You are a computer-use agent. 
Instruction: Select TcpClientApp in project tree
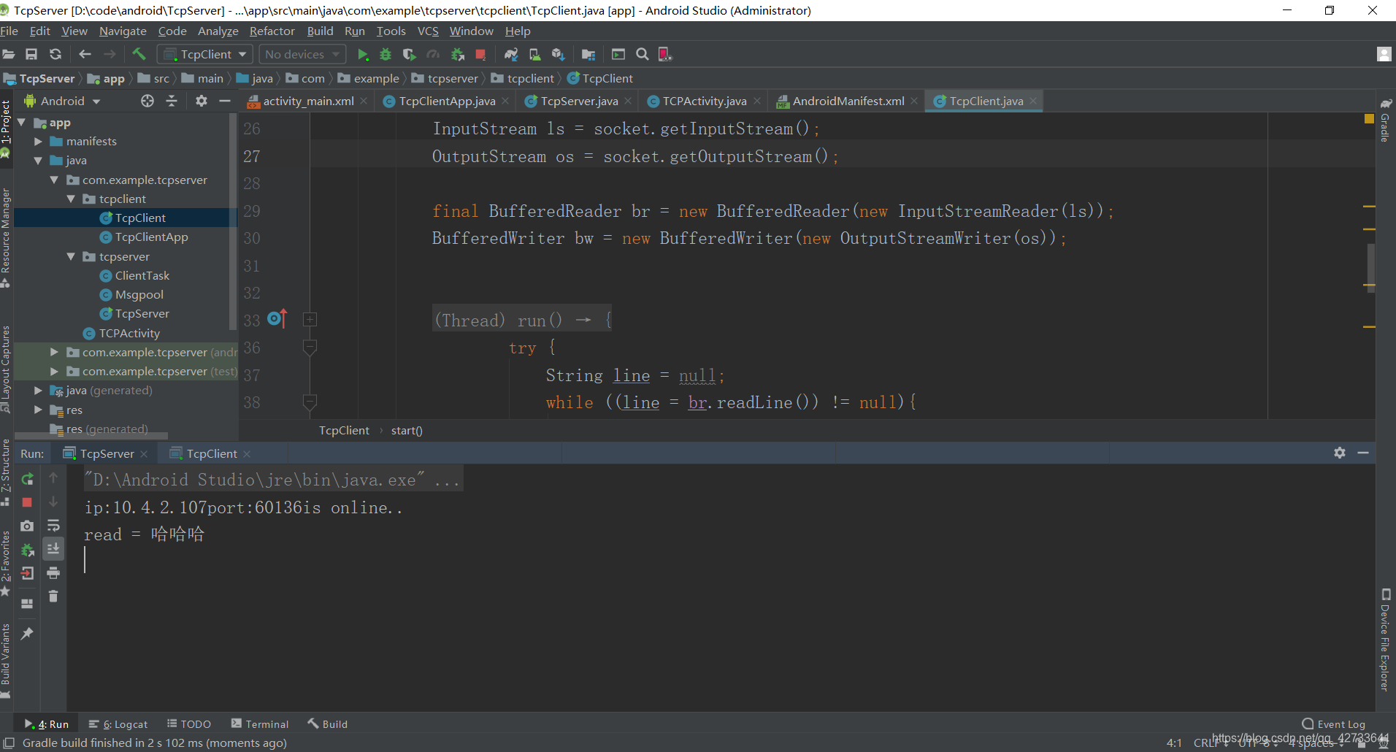pyautogui.click(x=151, y=237)
